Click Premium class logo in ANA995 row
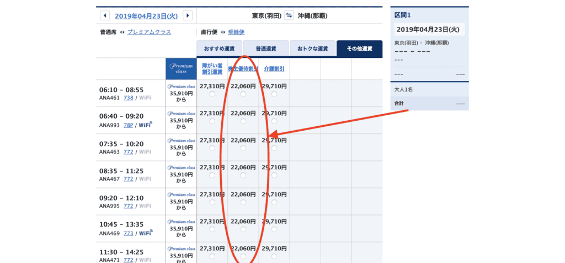Viewport: 565px width, 263px height. click(181, 195)
